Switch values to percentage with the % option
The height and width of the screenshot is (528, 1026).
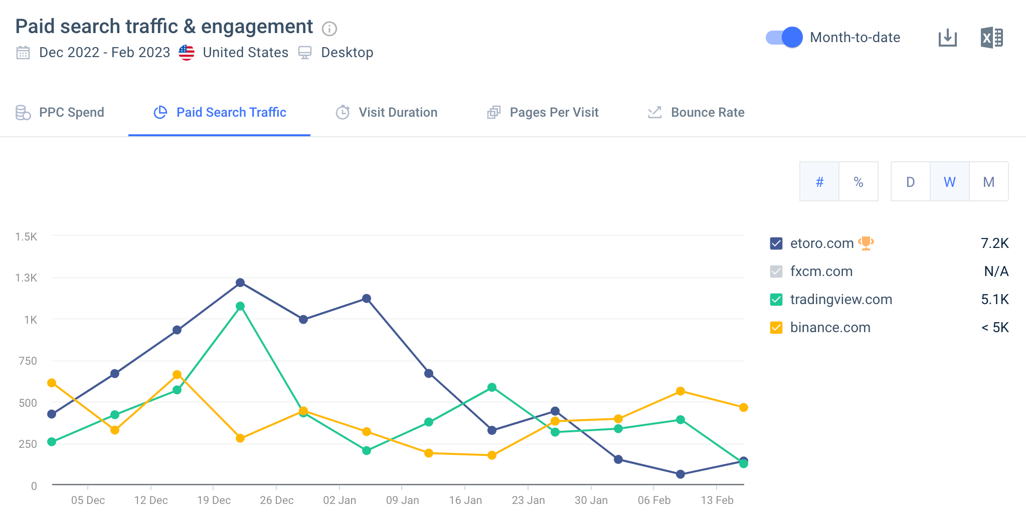(859, 181)
